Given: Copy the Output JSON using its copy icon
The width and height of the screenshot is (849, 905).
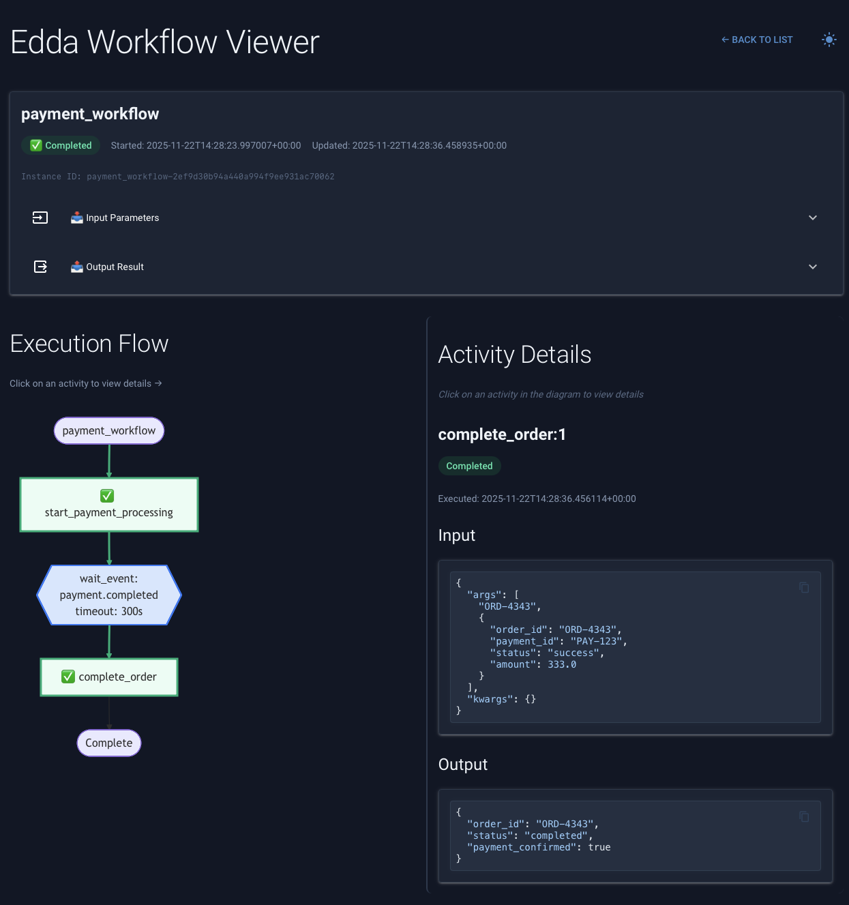Looking at the screenshot, I should 804,817.
